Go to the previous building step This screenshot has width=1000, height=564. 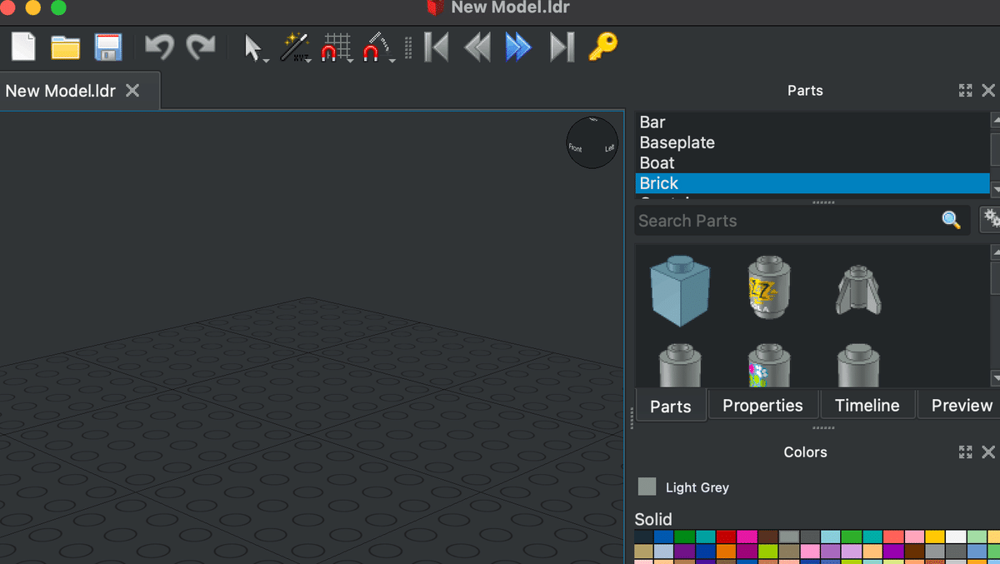coord(477,47)
